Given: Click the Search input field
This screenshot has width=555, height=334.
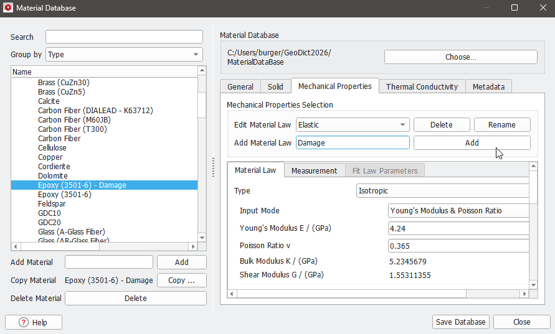Looking at the screenshot, I should point(124,37).
